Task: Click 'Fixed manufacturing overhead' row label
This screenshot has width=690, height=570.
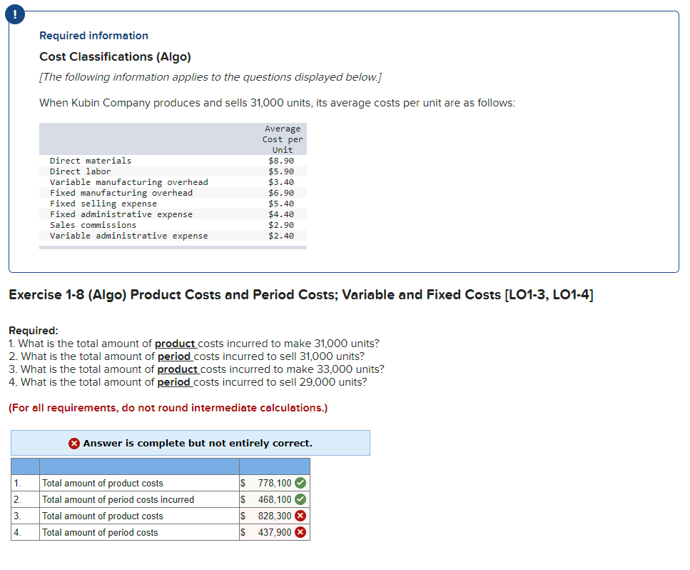Action: point(121,193)
